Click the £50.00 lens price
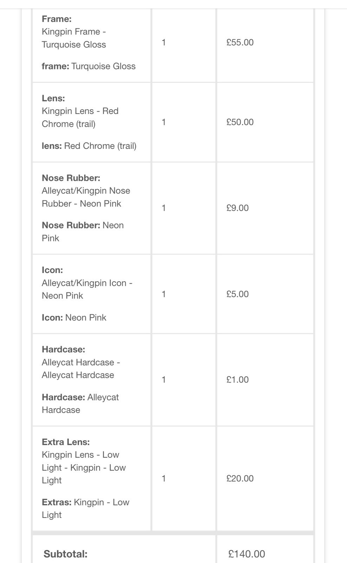Viewport: 347px width, 563px height. click(240, 122)
